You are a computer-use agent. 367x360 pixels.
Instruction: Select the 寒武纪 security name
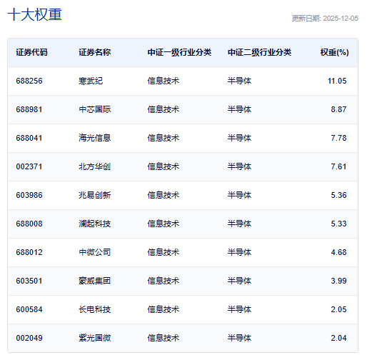91,81
